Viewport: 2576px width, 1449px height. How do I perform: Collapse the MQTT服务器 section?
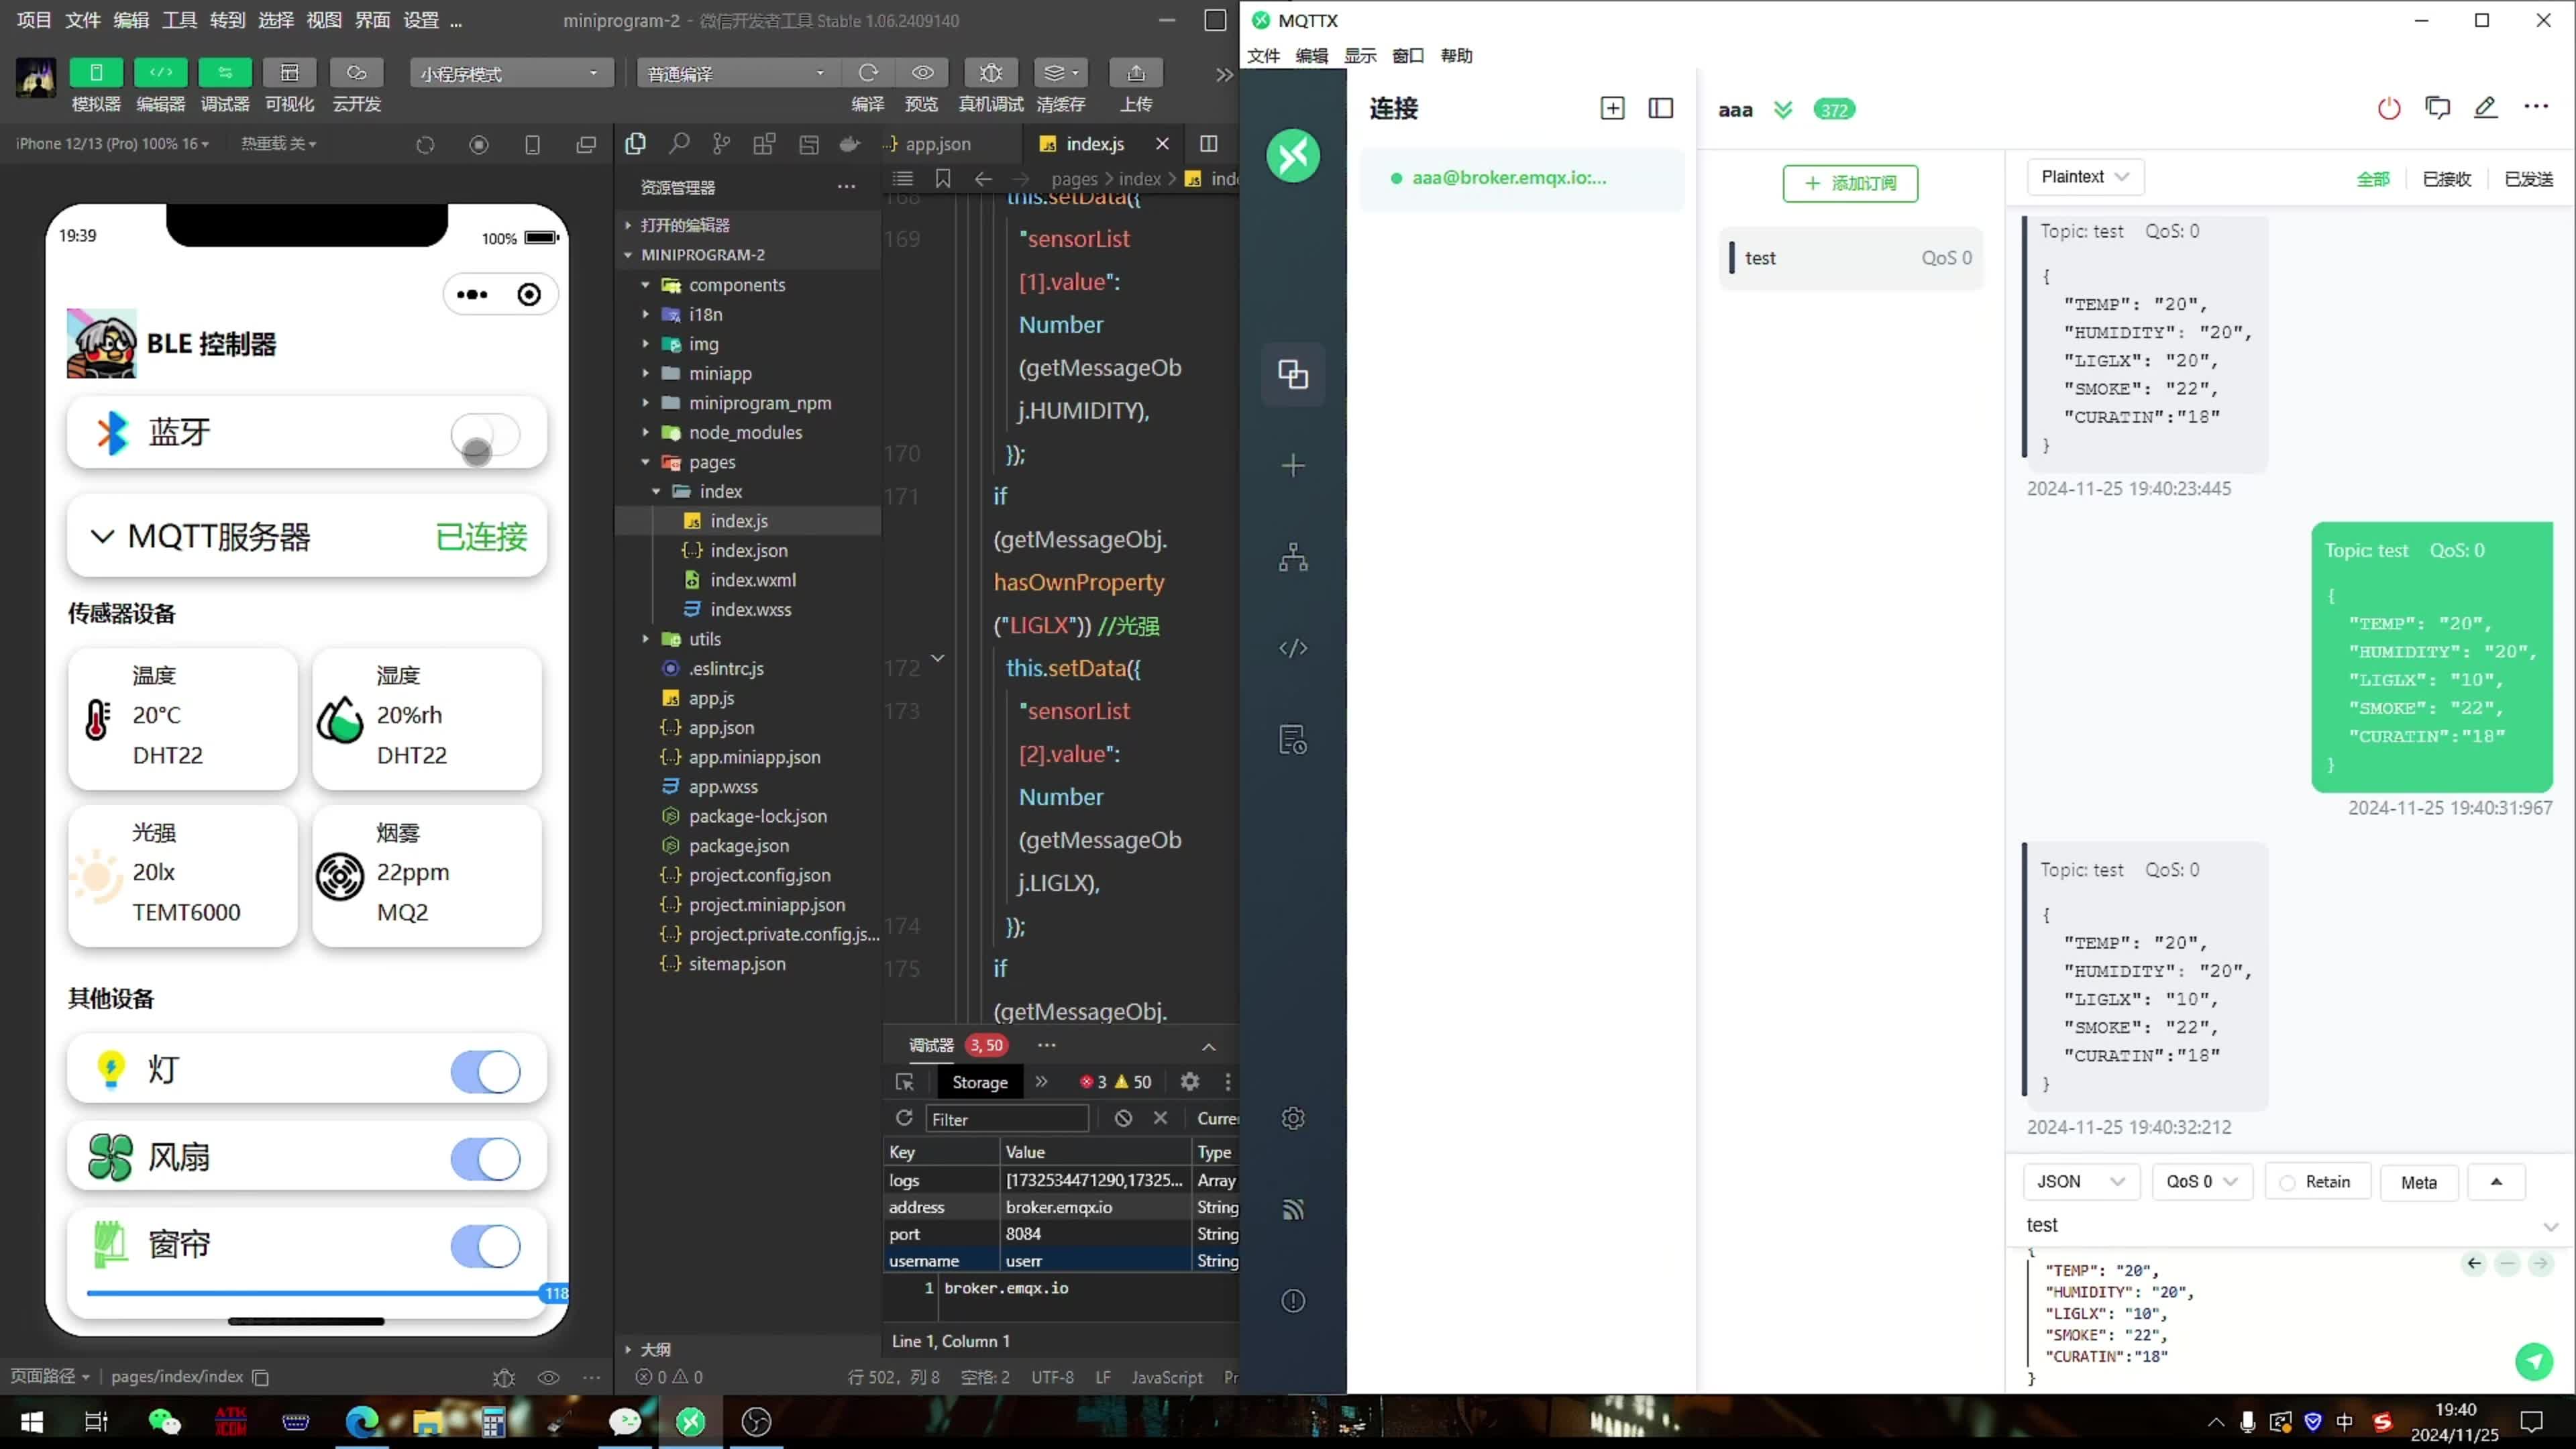coord(102,536)
